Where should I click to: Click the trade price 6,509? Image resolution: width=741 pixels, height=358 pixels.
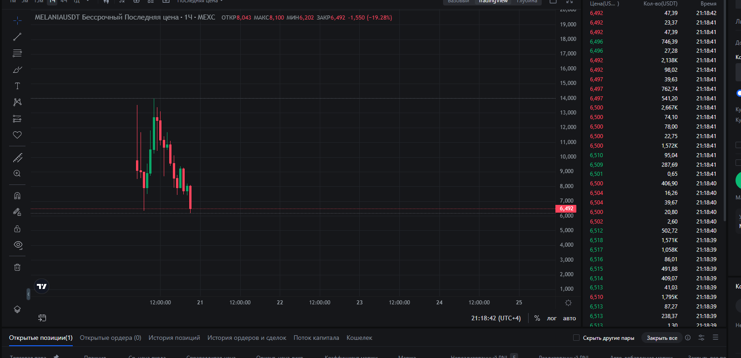click(596, 165)
